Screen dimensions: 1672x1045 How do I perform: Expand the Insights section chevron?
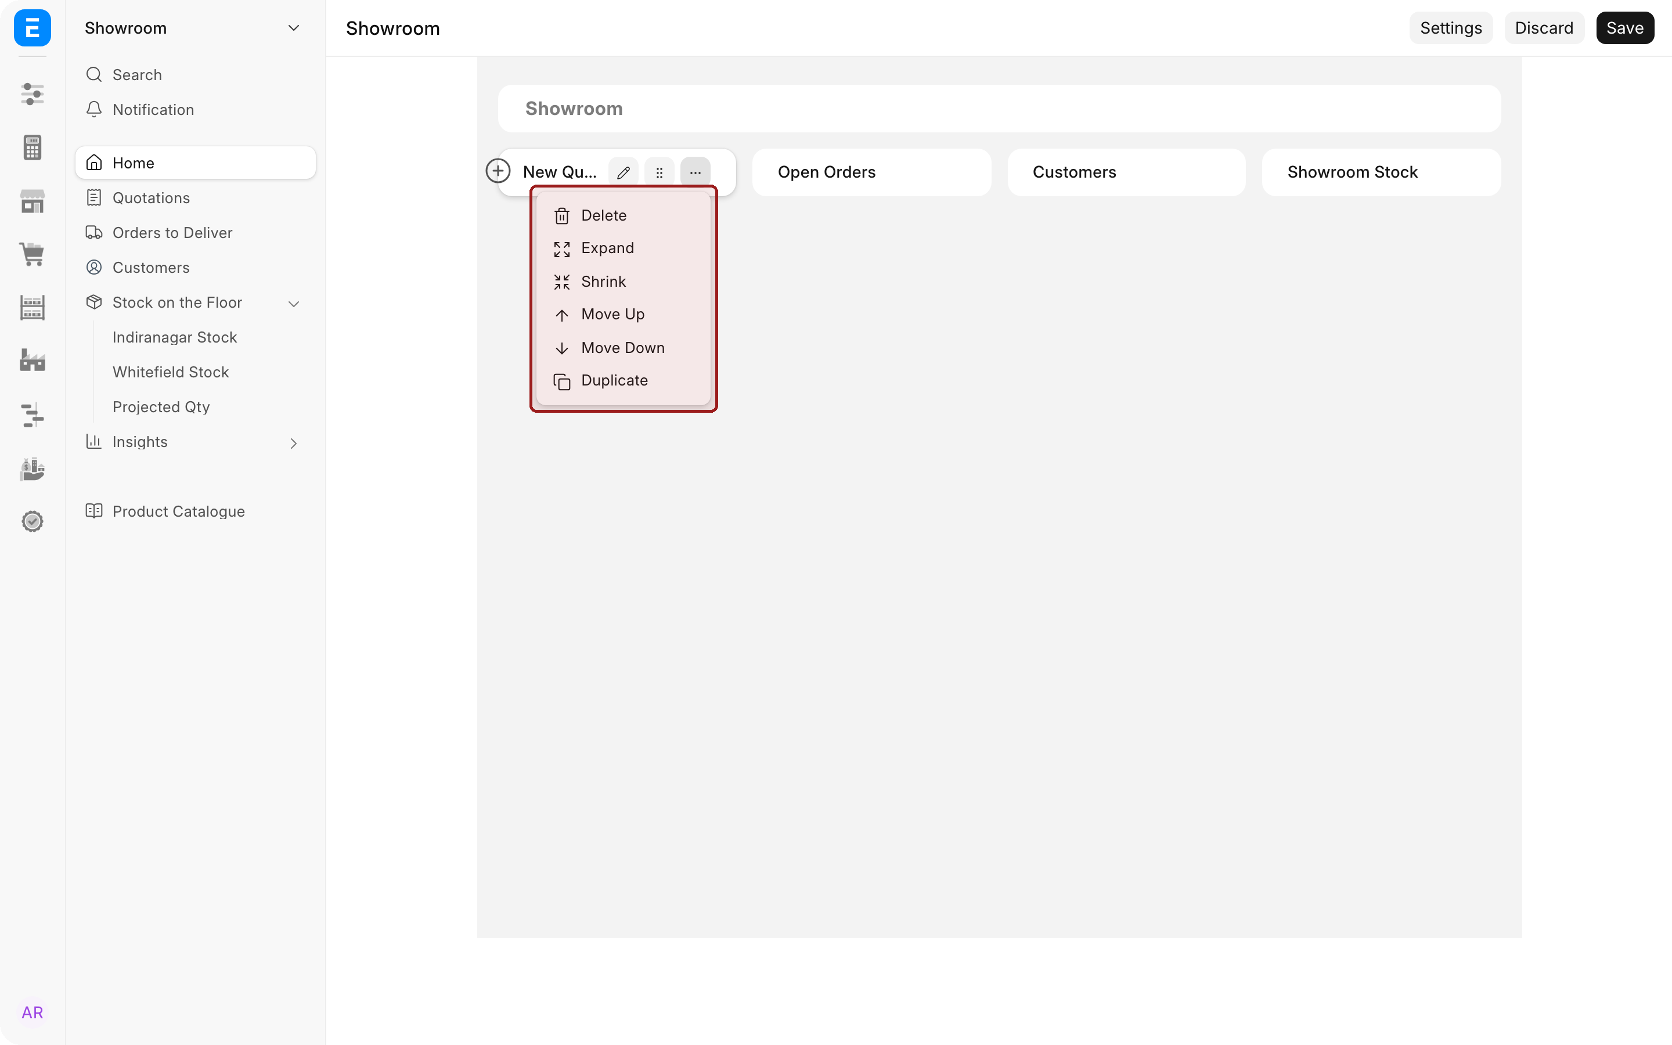click(294, 443)
